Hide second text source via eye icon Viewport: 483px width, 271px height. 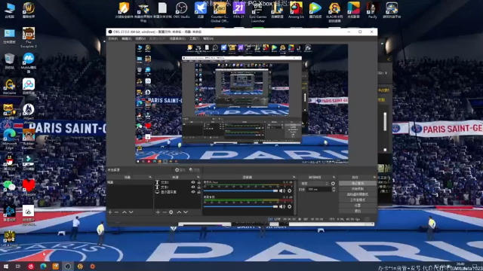pyautogui.click(x=193, y=187)
